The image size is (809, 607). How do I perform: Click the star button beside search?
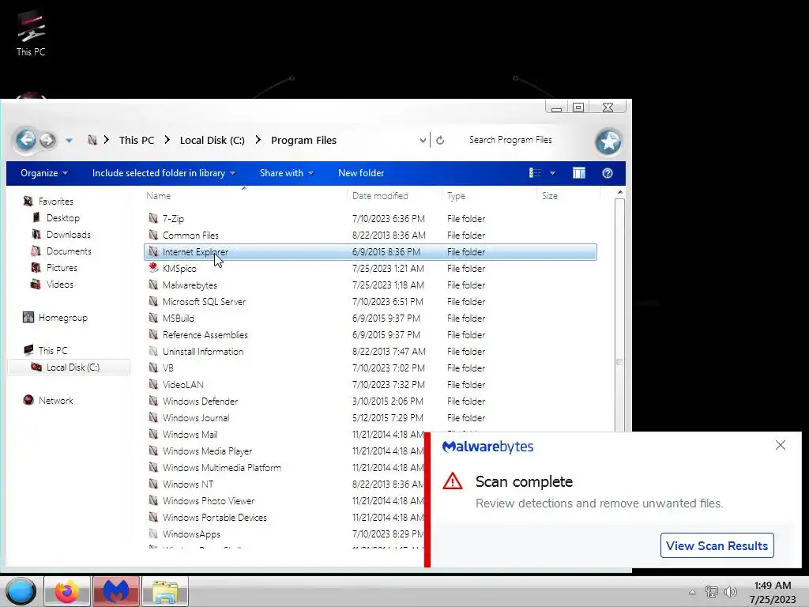[608, 141]
